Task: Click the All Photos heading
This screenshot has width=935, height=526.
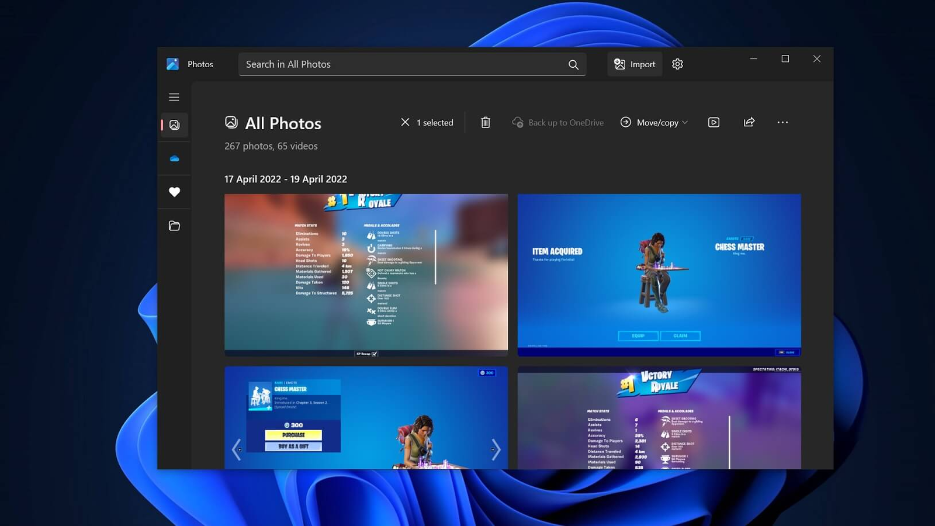Action: (283, 123)
